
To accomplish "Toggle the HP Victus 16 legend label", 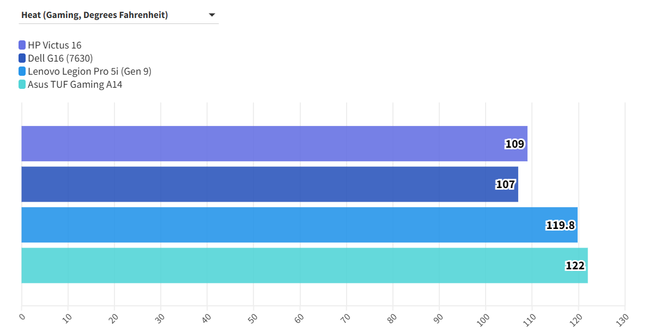I will click(54, 45).
